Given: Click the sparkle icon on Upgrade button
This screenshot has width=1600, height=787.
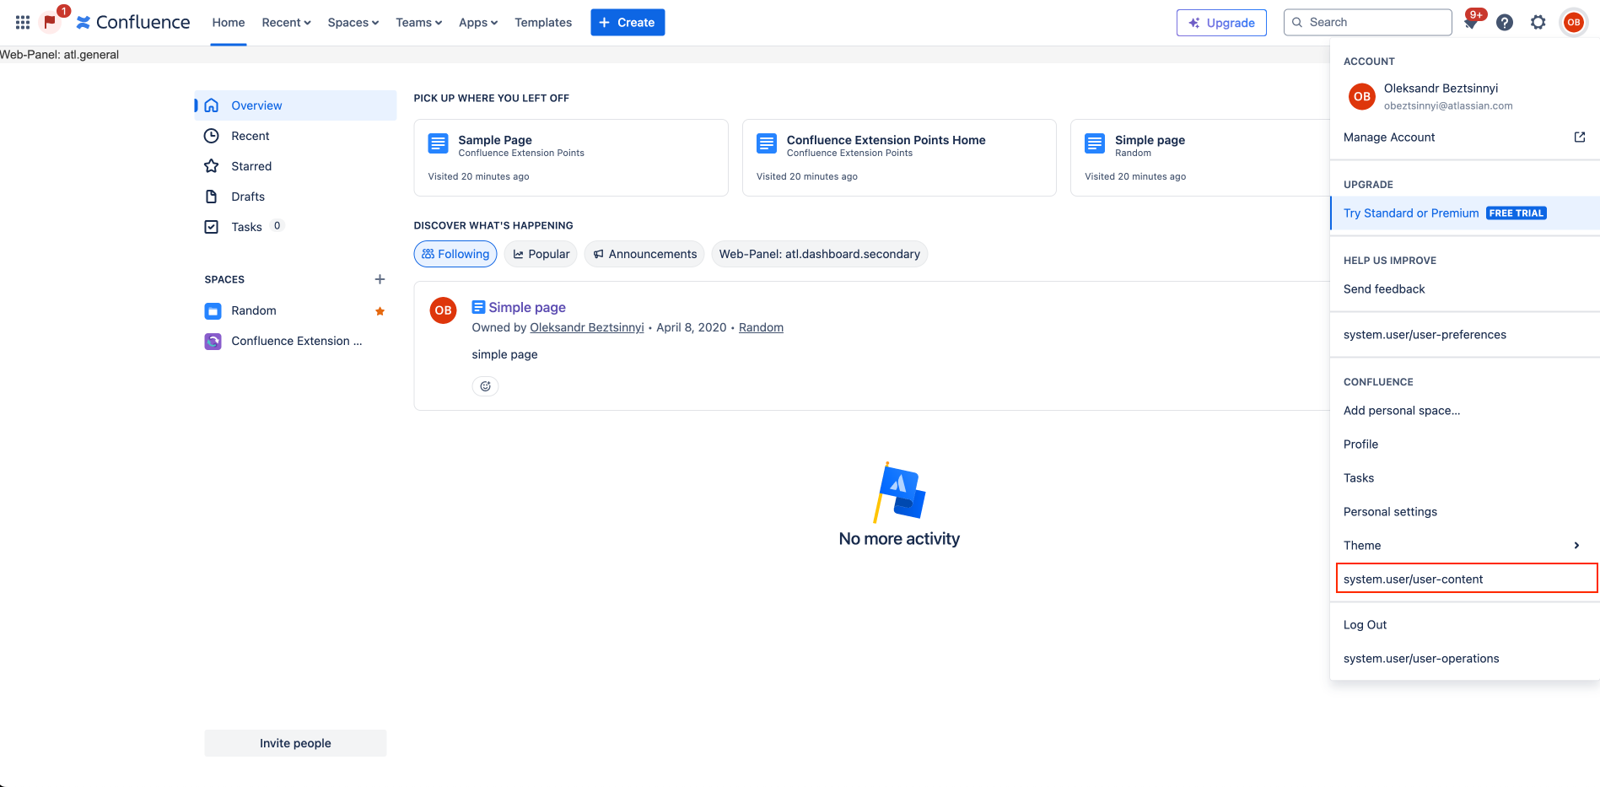Looking at the screenshot, I should click(1194, 23).
